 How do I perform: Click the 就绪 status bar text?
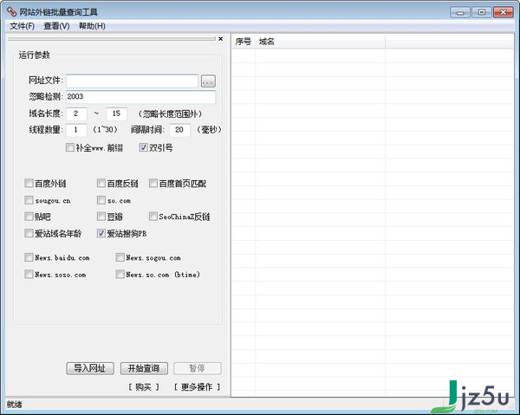(x=14, y=405)
